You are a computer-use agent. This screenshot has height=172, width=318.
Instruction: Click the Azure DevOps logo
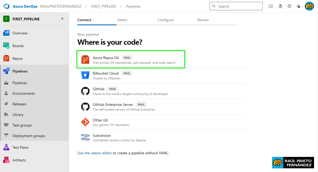[6, 6]
